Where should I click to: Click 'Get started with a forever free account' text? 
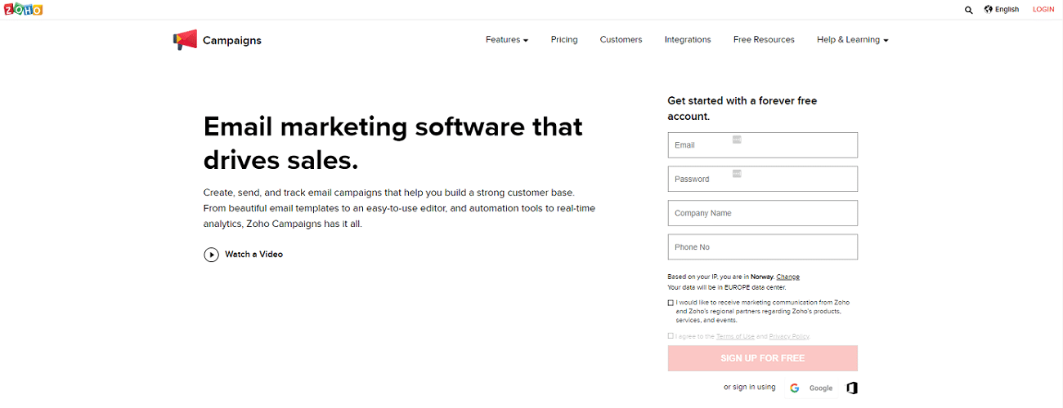pyautogui.click(x=742, y=109)
